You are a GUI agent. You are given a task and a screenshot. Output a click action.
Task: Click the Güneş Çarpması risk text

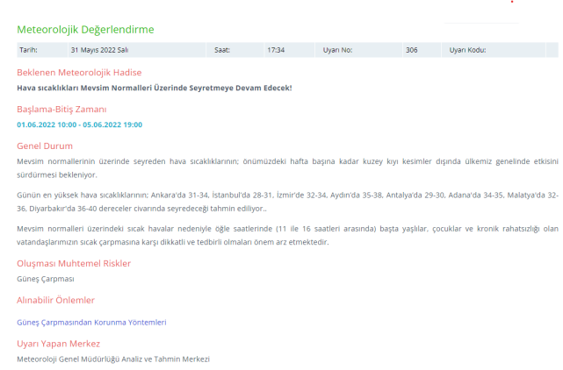(46, 279)
